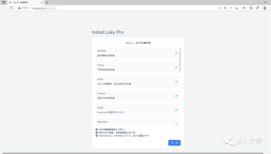The image size is (271, 154).
Task: Click the read aloud icon in toolbar
Action: 231,8
